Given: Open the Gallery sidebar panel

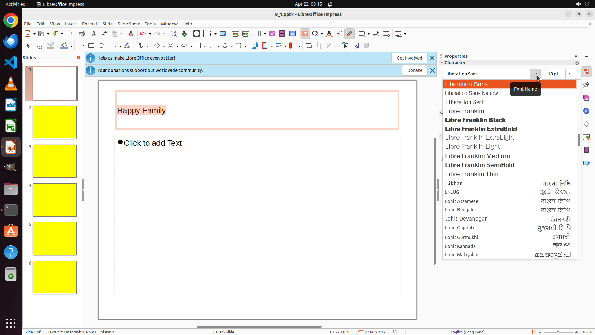Looking at the screenshot, I should pos(586,98).
